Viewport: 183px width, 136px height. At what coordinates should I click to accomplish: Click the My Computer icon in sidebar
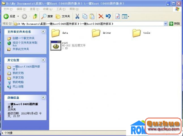click(9, 82)
